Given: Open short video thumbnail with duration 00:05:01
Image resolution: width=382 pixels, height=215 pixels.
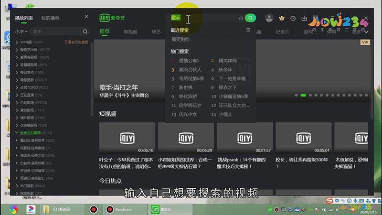Looking at the screenshot, I should coord(304,138).
